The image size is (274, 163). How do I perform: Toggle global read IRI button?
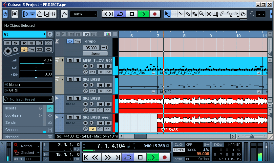point(86,34)
